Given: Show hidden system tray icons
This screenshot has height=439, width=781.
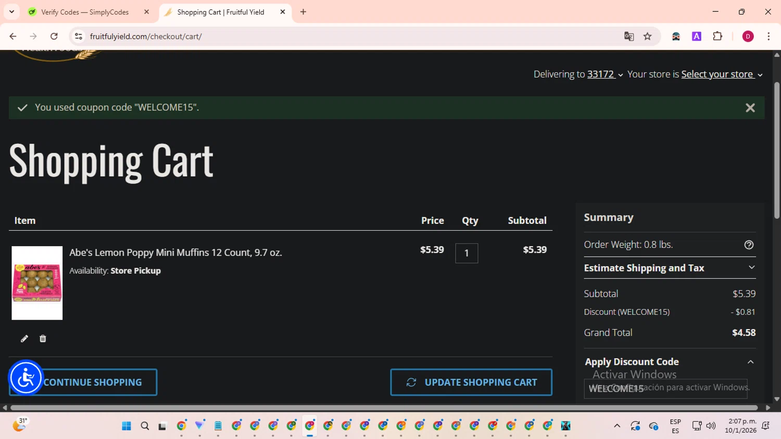Looking at the screenshot, I should click(617, 426).
